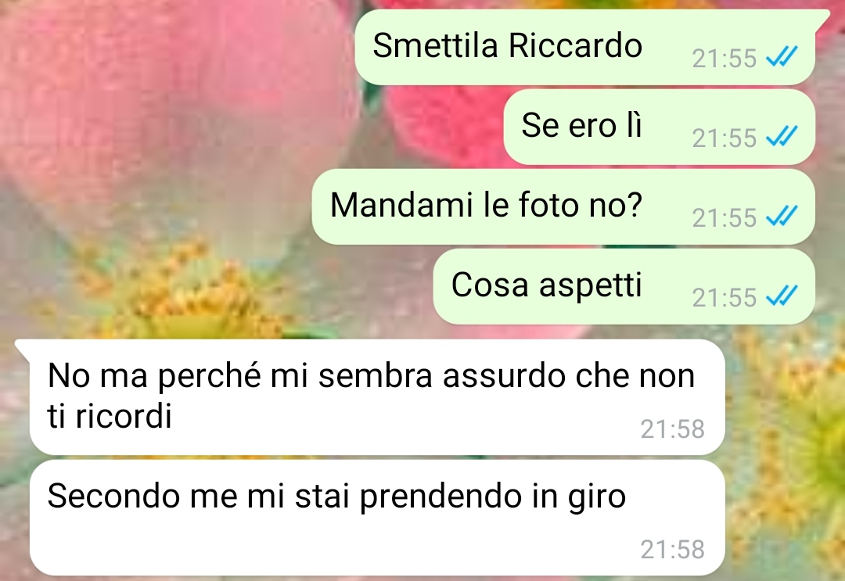The image size is (845, 581).
Task: Click the words ti ricordi in received message
Action: point(110,416)
